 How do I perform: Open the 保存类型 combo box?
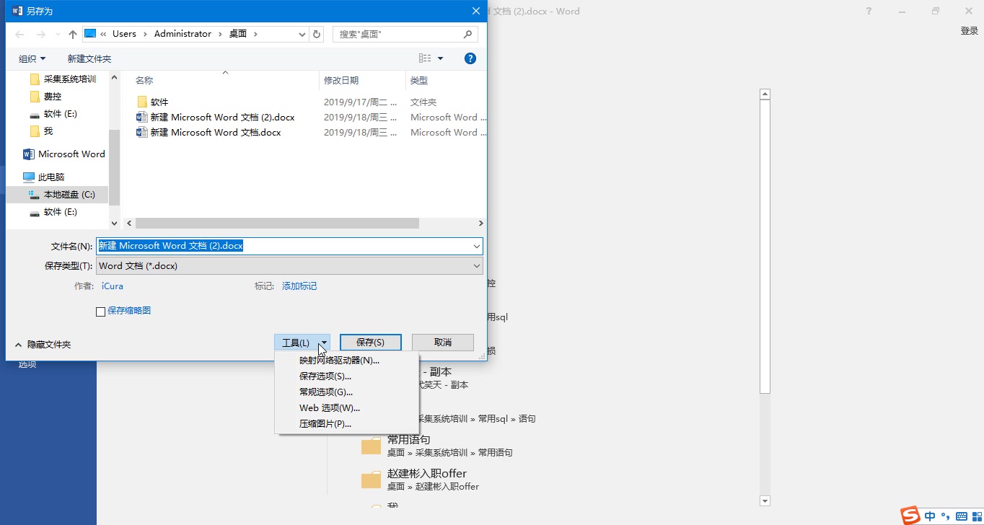289,266
